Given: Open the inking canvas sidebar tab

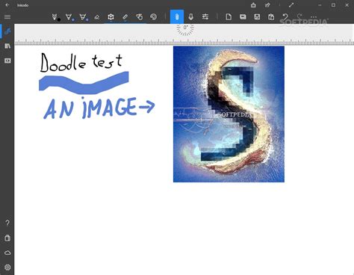Looking at the screenshot, I should coord(7,31).
